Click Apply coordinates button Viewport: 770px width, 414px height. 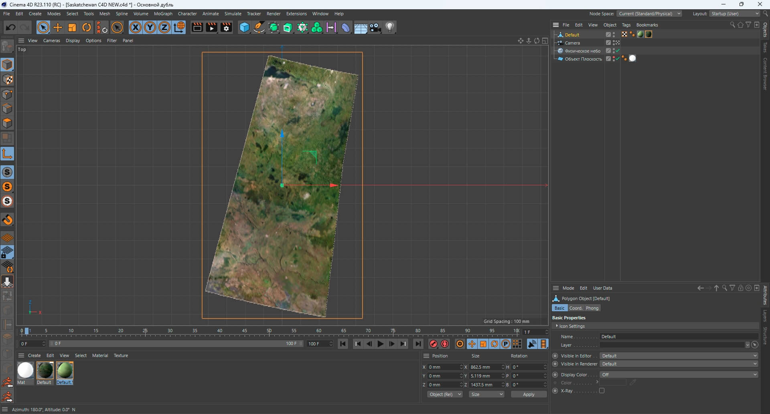[529, 394]
